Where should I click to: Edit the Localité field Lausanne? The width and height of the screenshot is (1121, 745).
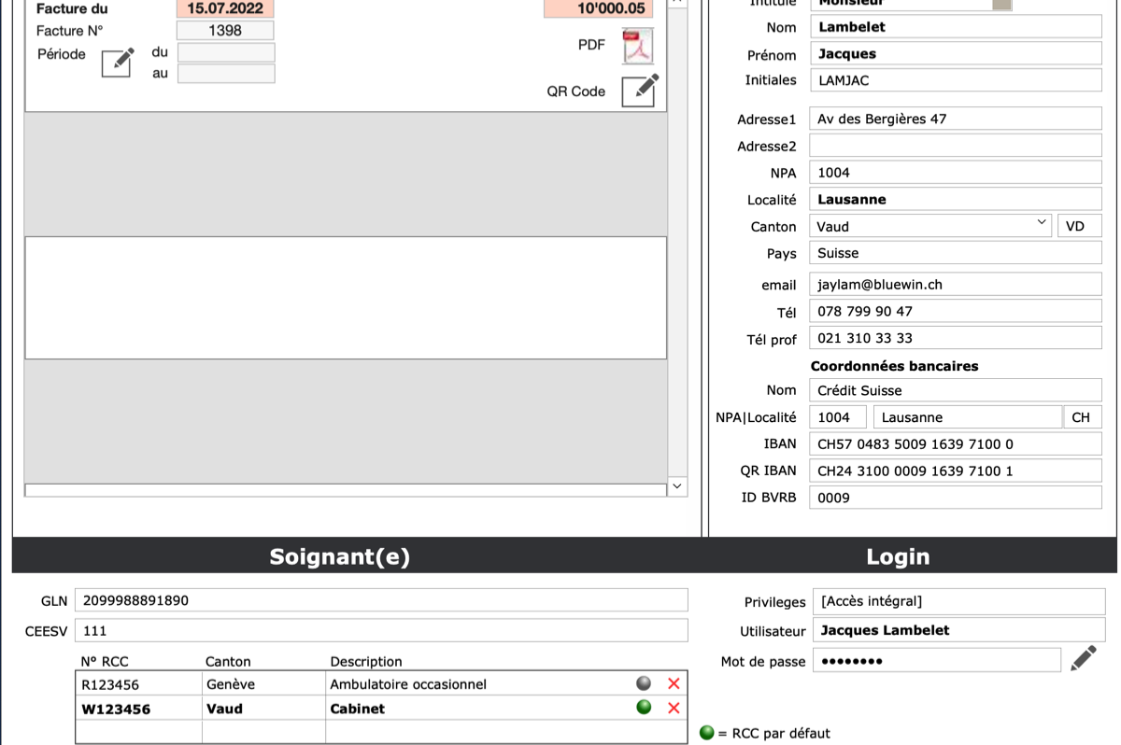click(956, 200)
